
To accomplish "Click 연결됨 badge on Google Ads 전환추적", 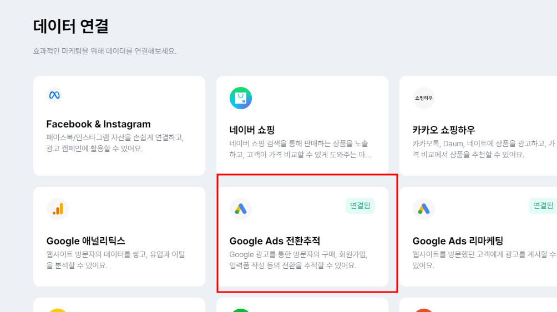I will tap(360, 206).
